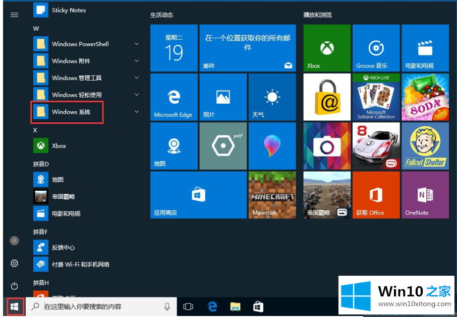Open the 获取 Office tile

coord(376,195)
